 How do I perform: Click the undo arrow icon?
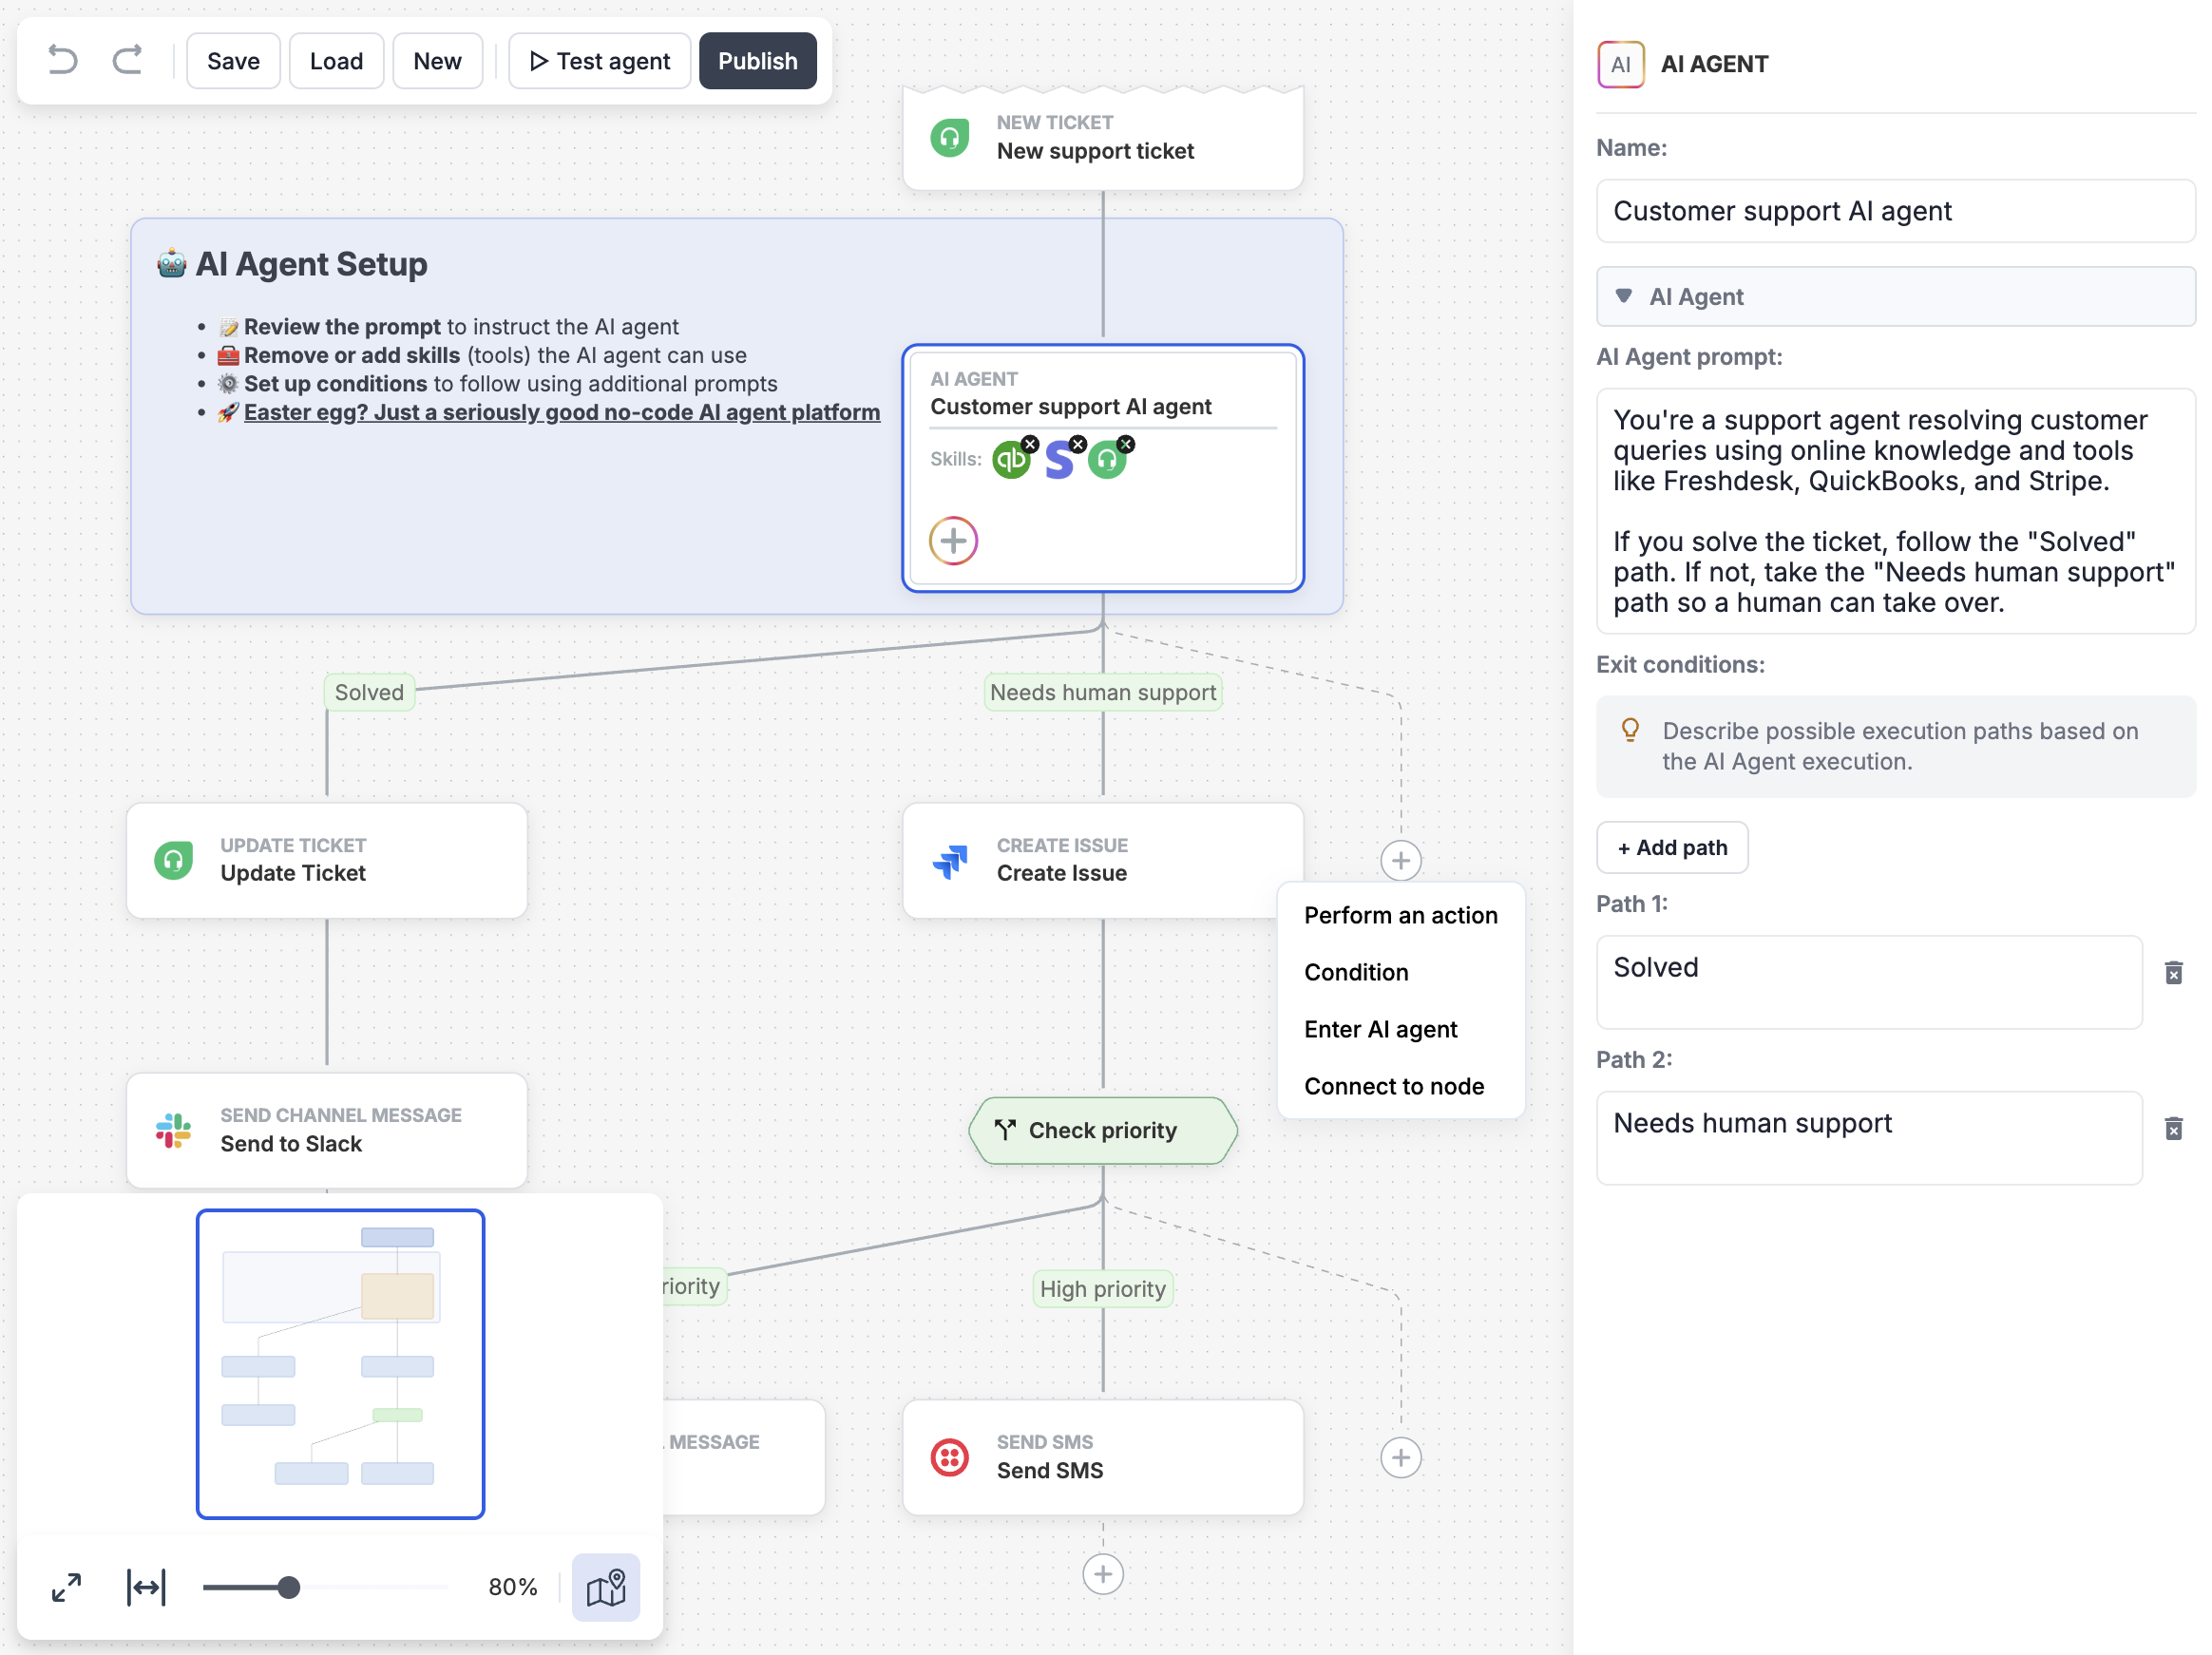tap(62, 61)
